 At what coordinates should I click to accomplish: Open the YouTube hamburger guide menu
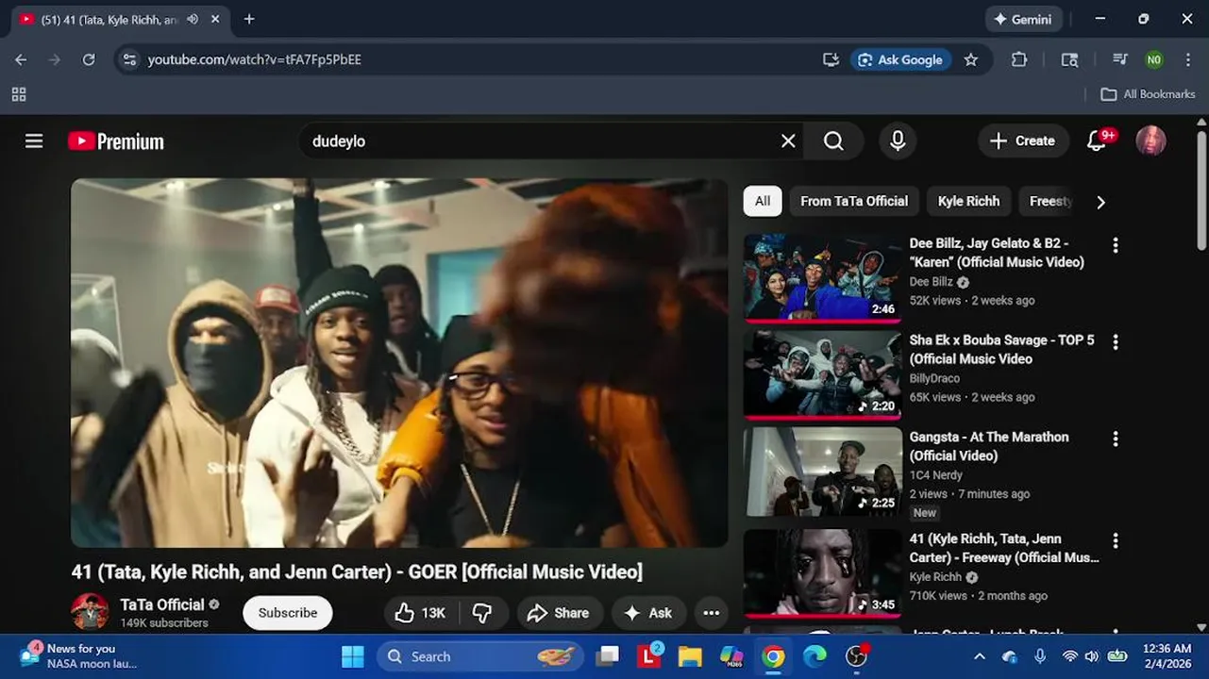(x=34, y=141)
